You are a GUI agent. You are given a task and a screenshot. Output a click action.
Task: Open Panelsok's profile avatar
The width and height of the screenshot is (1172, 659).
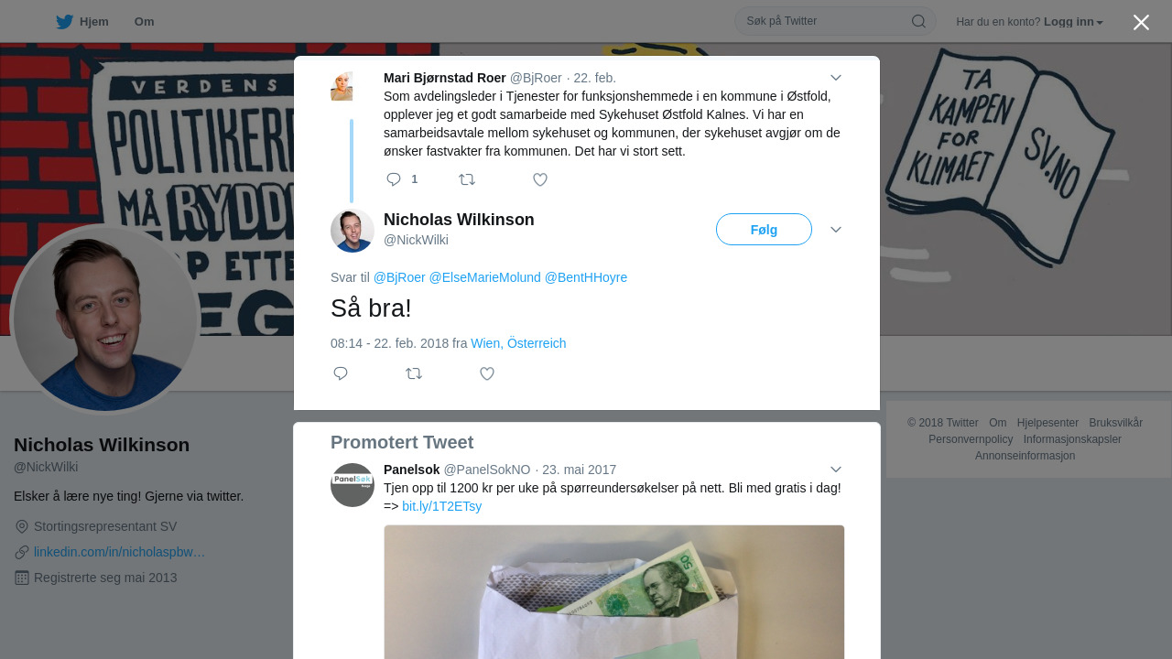click(353, 485)
